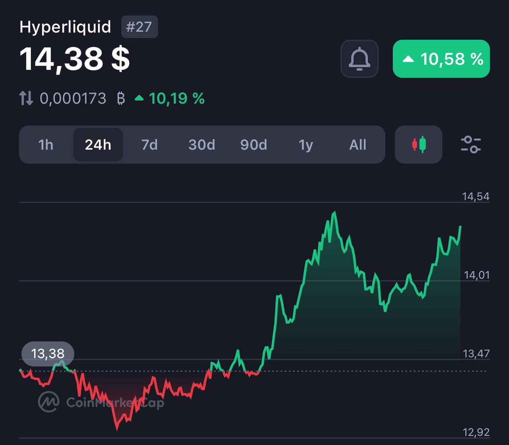Select the All time range
The height and width of the screenshot is (445, 509).
[x=357, y=145]
